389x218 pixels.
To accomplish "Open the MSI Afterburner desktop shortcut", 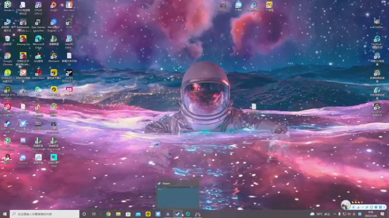I will coord(7,143).
